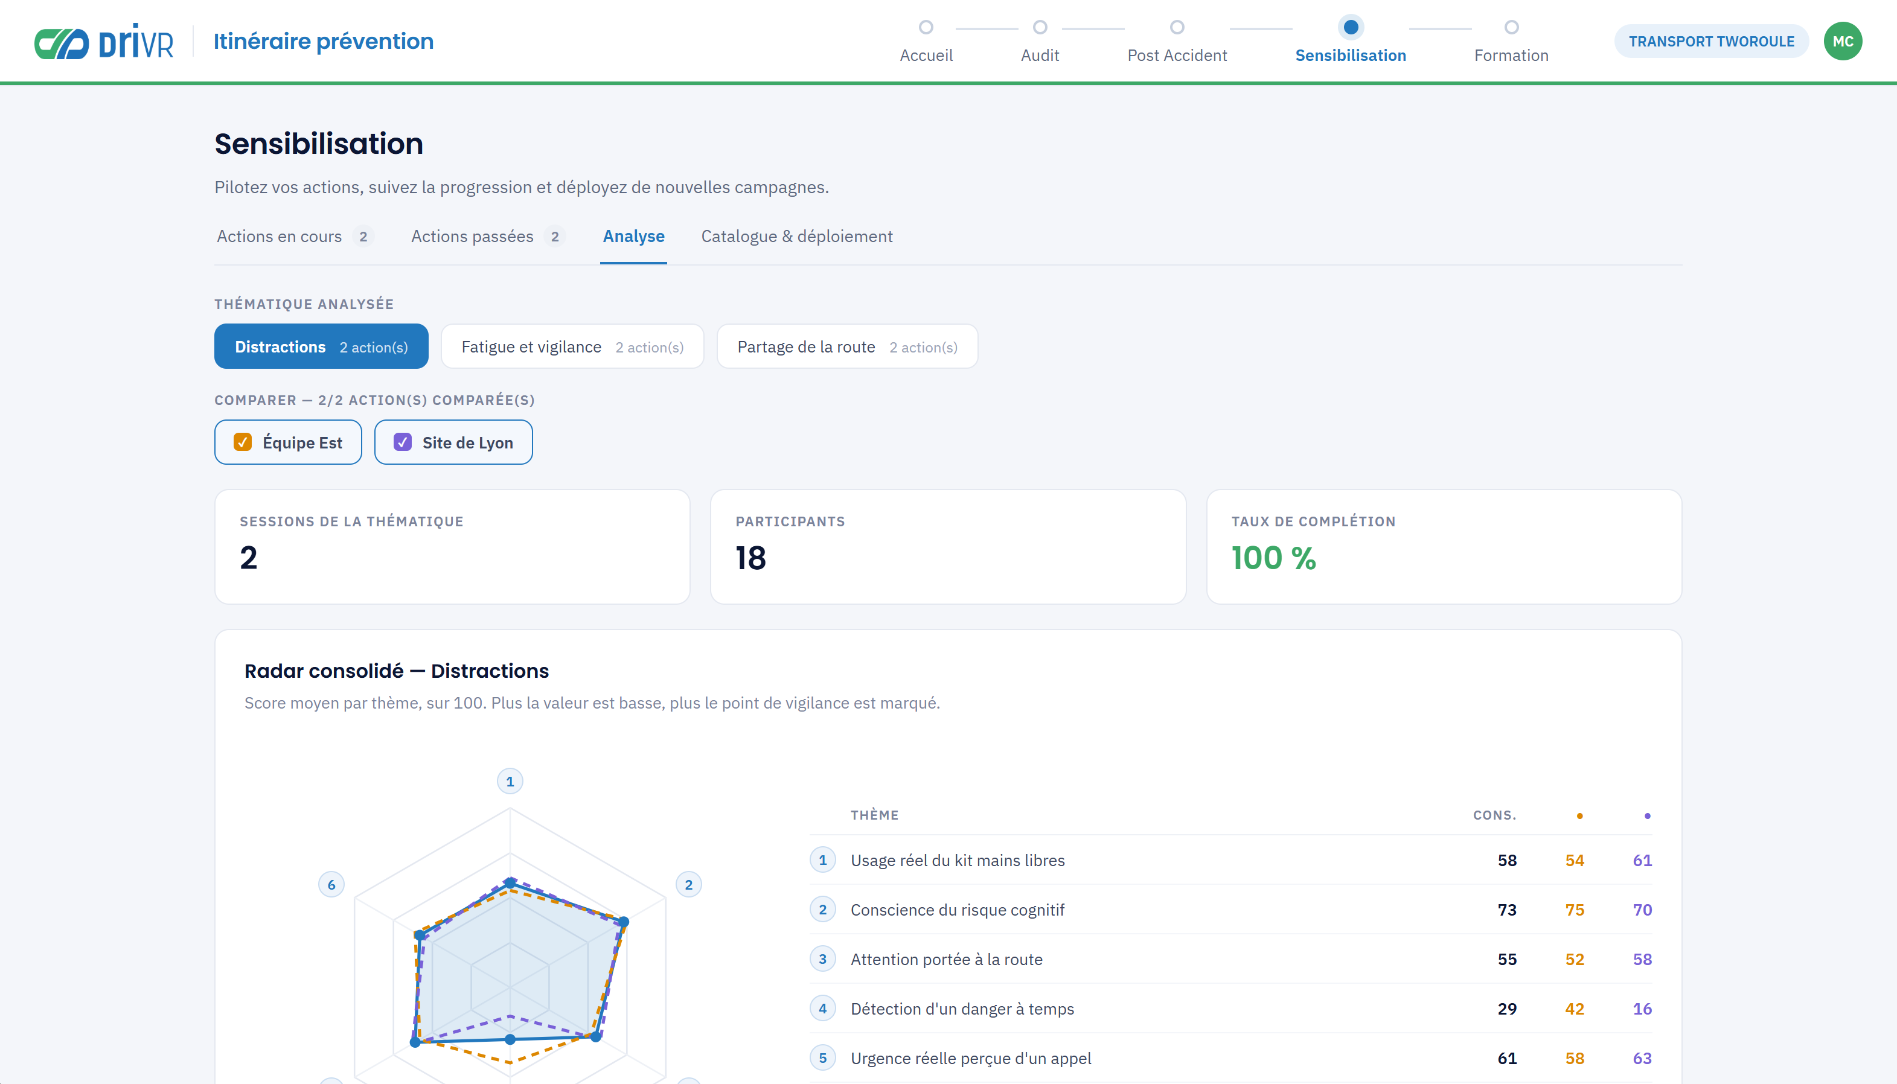Click orange score 54 cell
This screenshot has width=1897, height=1084.
[x=1574, y=860]
